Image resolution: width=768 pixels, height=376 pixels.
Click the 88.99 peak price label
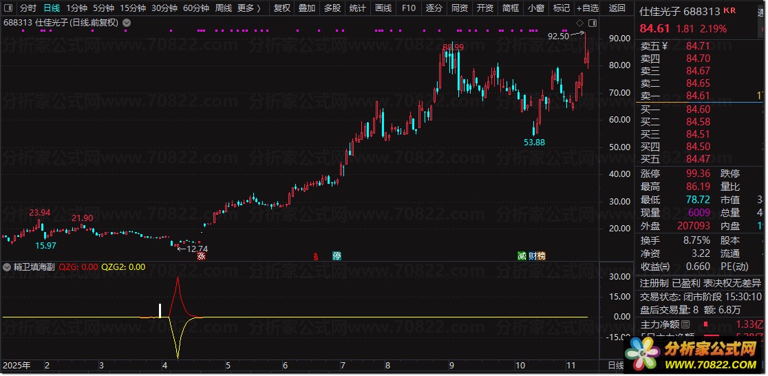coord(453,47)
